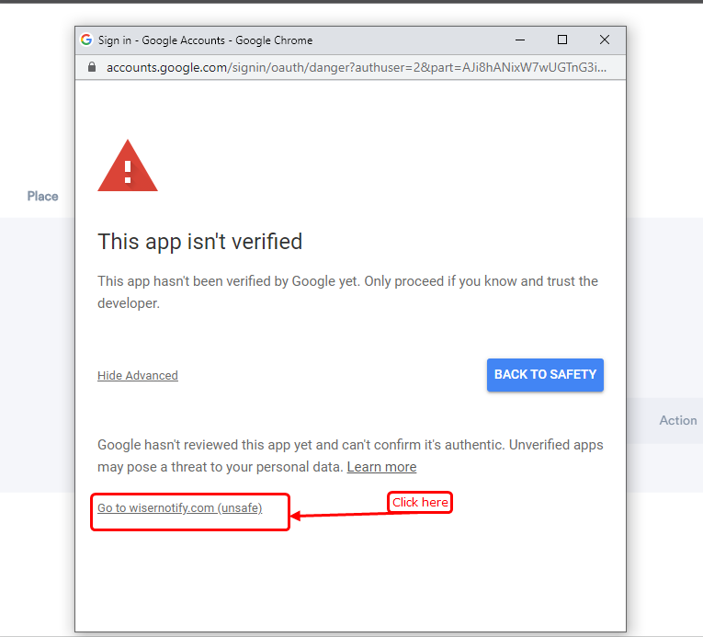Minimize the Google Accounts sign-in window
Screen dimensions: 703x637
click(x=520, y=40)
